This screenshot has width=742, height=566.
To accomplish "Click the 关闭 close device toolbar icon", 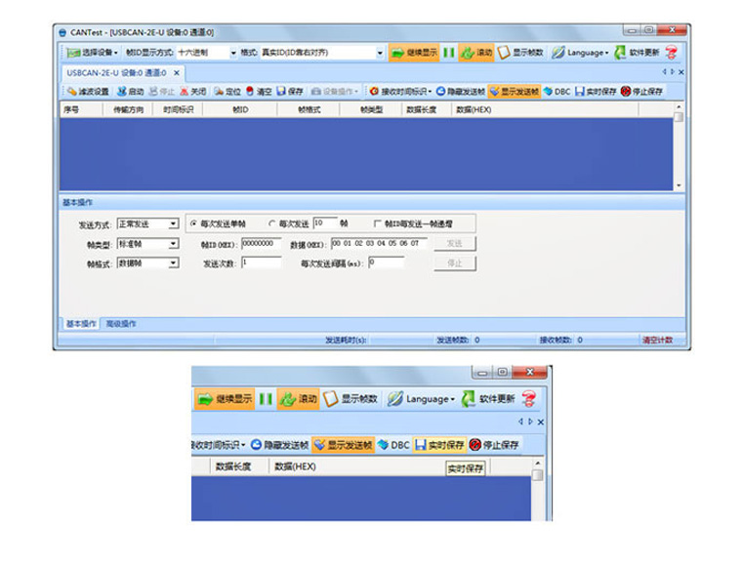I will [192, 91].
